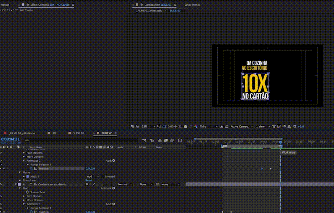Click the Reset link next to Transform

pyautogui.click(x=89, y=180)
